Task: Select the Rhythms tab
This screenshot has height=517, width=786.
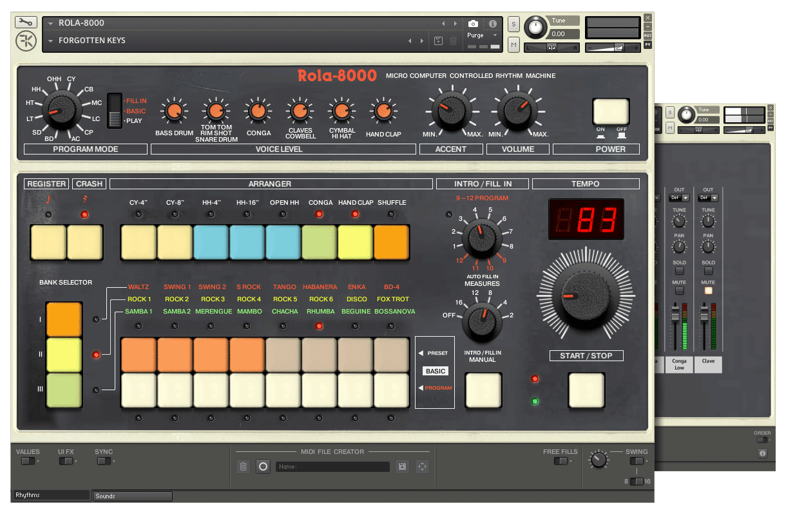Action: tap(51, 495)
